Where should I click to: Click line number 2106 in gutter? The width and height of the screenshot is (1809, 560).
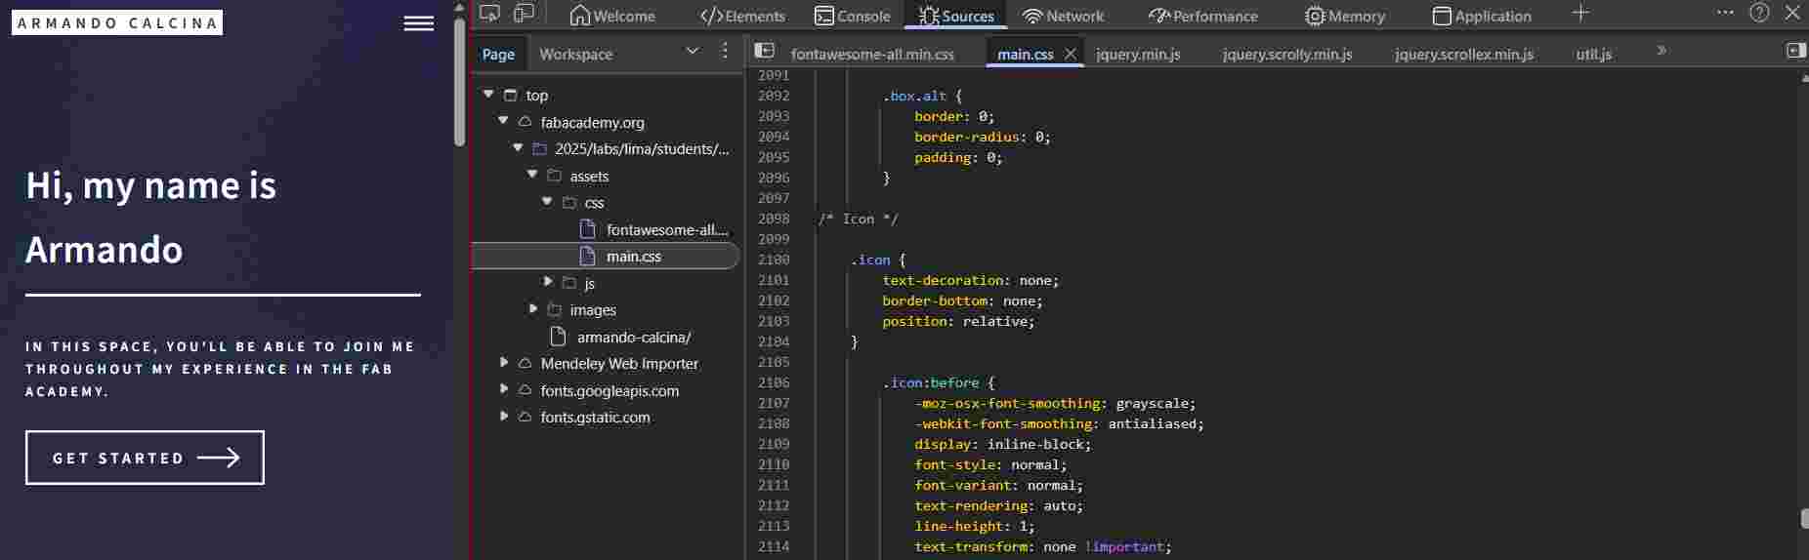[x=774, y=382]
